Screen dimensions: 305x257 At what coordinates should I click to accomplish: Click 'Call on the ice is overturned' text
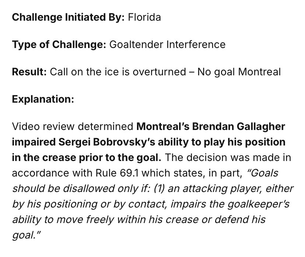pyautogui.click(x=118, y=72)
